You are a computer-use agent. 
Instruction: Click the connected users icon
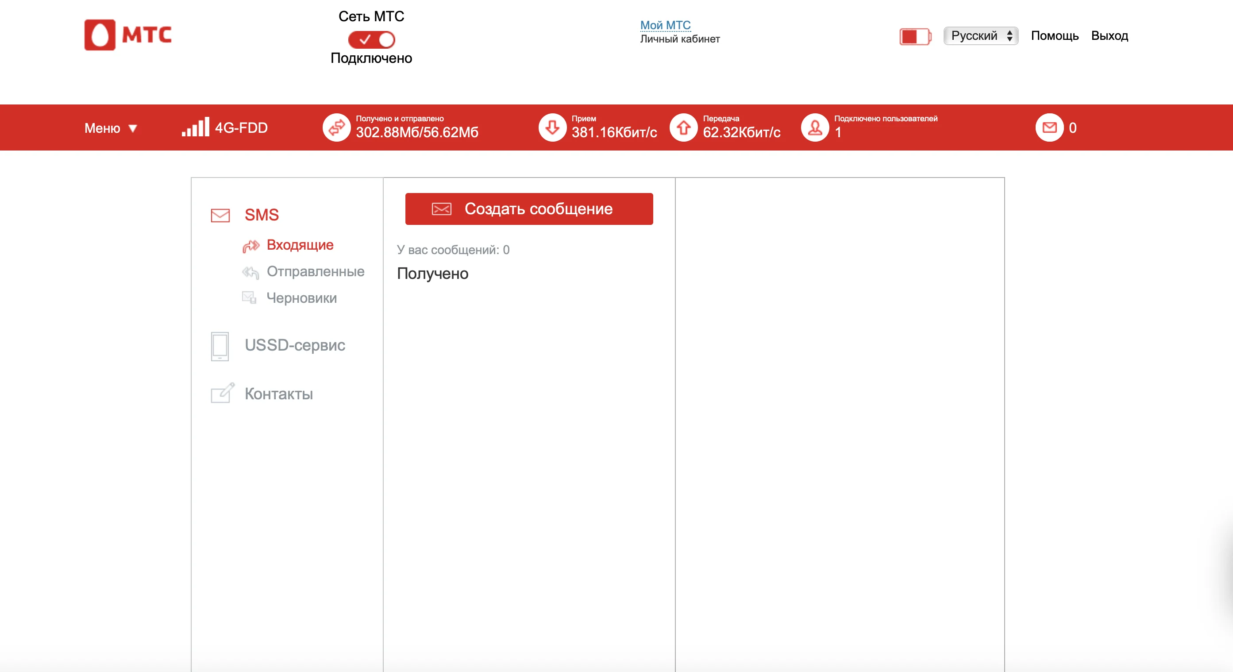tap(815, 127)
